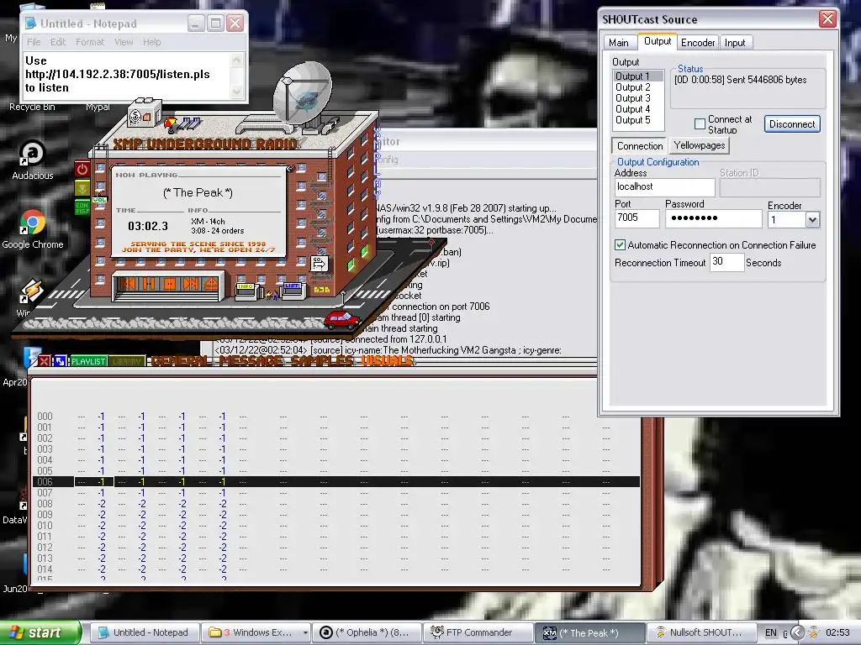Click the Windows Start button
861x645 pixels.
point(40,632)
